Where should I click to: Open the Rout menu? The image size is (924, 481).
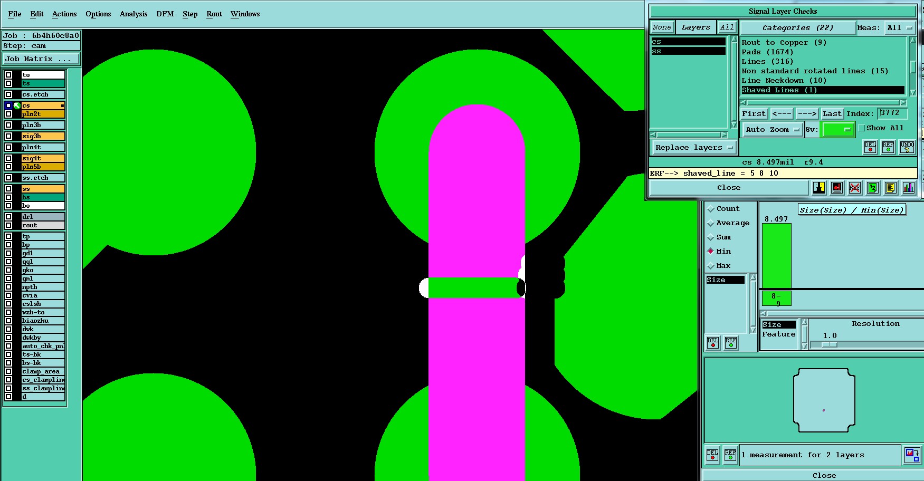point(214,14)
